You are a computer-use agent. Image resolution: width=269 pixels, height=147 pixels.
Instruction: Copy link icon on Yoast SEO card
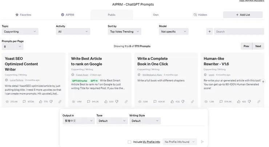coord(60,101)
